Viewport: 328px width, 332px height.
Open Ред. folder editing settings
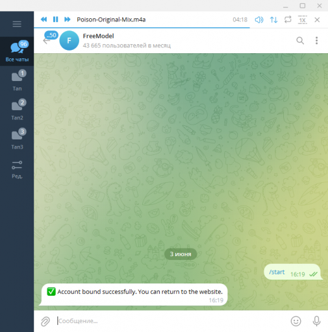[x=17, y=169]
